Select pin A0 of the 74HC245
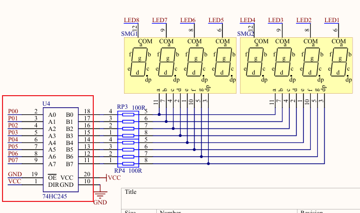Image resolution: width=360 pixels, height=213 pixels. [52, 115]
